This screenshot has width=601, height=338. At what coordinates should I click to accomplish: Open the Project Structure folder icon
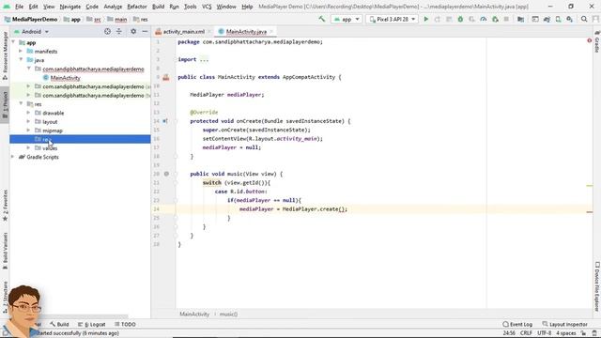pyautogui.click(x=520, y=19)
